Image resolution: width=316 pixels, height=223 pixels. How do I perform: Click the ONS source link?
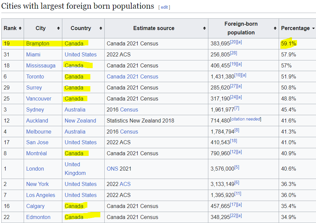tap(112, 169)
